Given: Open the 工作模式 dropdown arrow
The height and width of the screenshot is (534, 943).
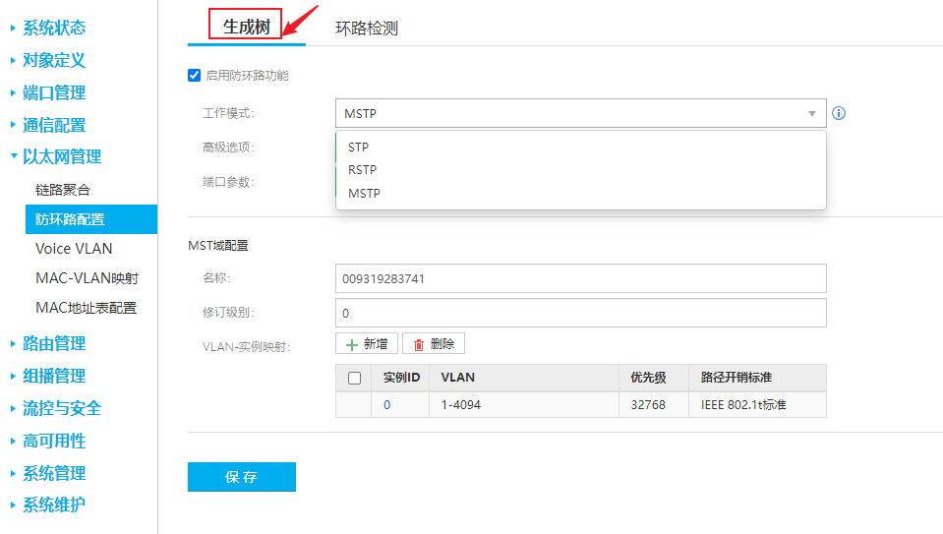Looking at the screenshot, I should [x=812, y=114].
